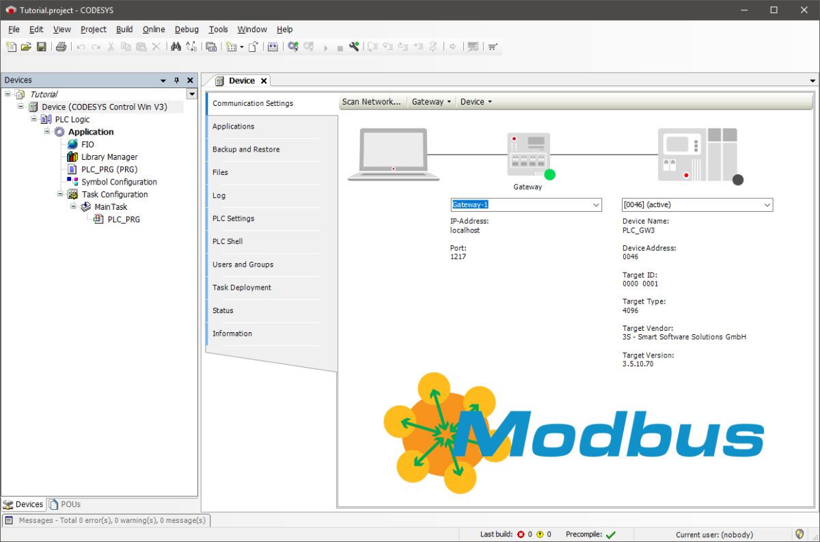
Task: Open the PLC Settings page
Action: [x=263, y=219]
